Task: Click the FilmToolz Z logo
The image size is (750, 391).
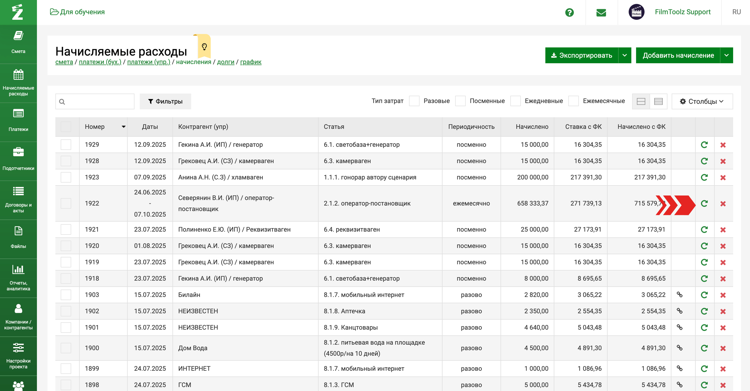Action: click(18, 12)
